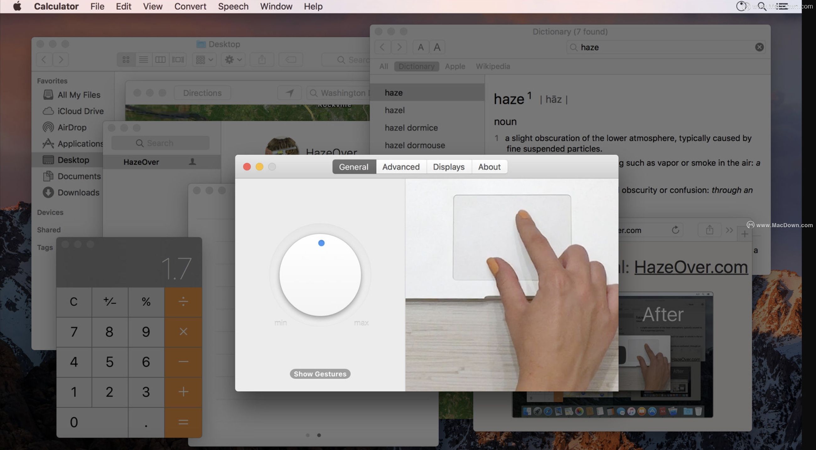The height and width of the screenshot is (450, 816).
Task: Click the plus/minus key on Calculator
Action: pyautogui.click(x=110, y=302)
